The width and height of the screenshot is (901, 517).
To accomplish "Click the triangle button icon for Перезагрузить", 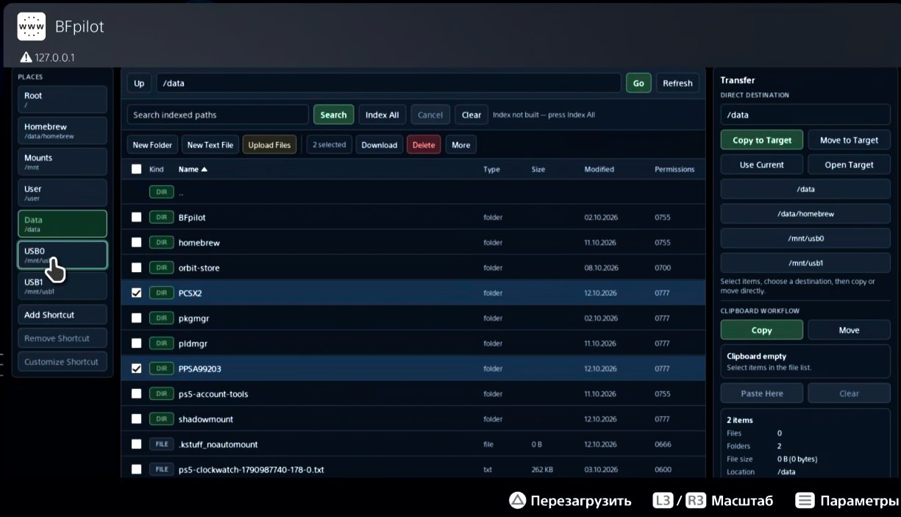I will pos(518,501).
